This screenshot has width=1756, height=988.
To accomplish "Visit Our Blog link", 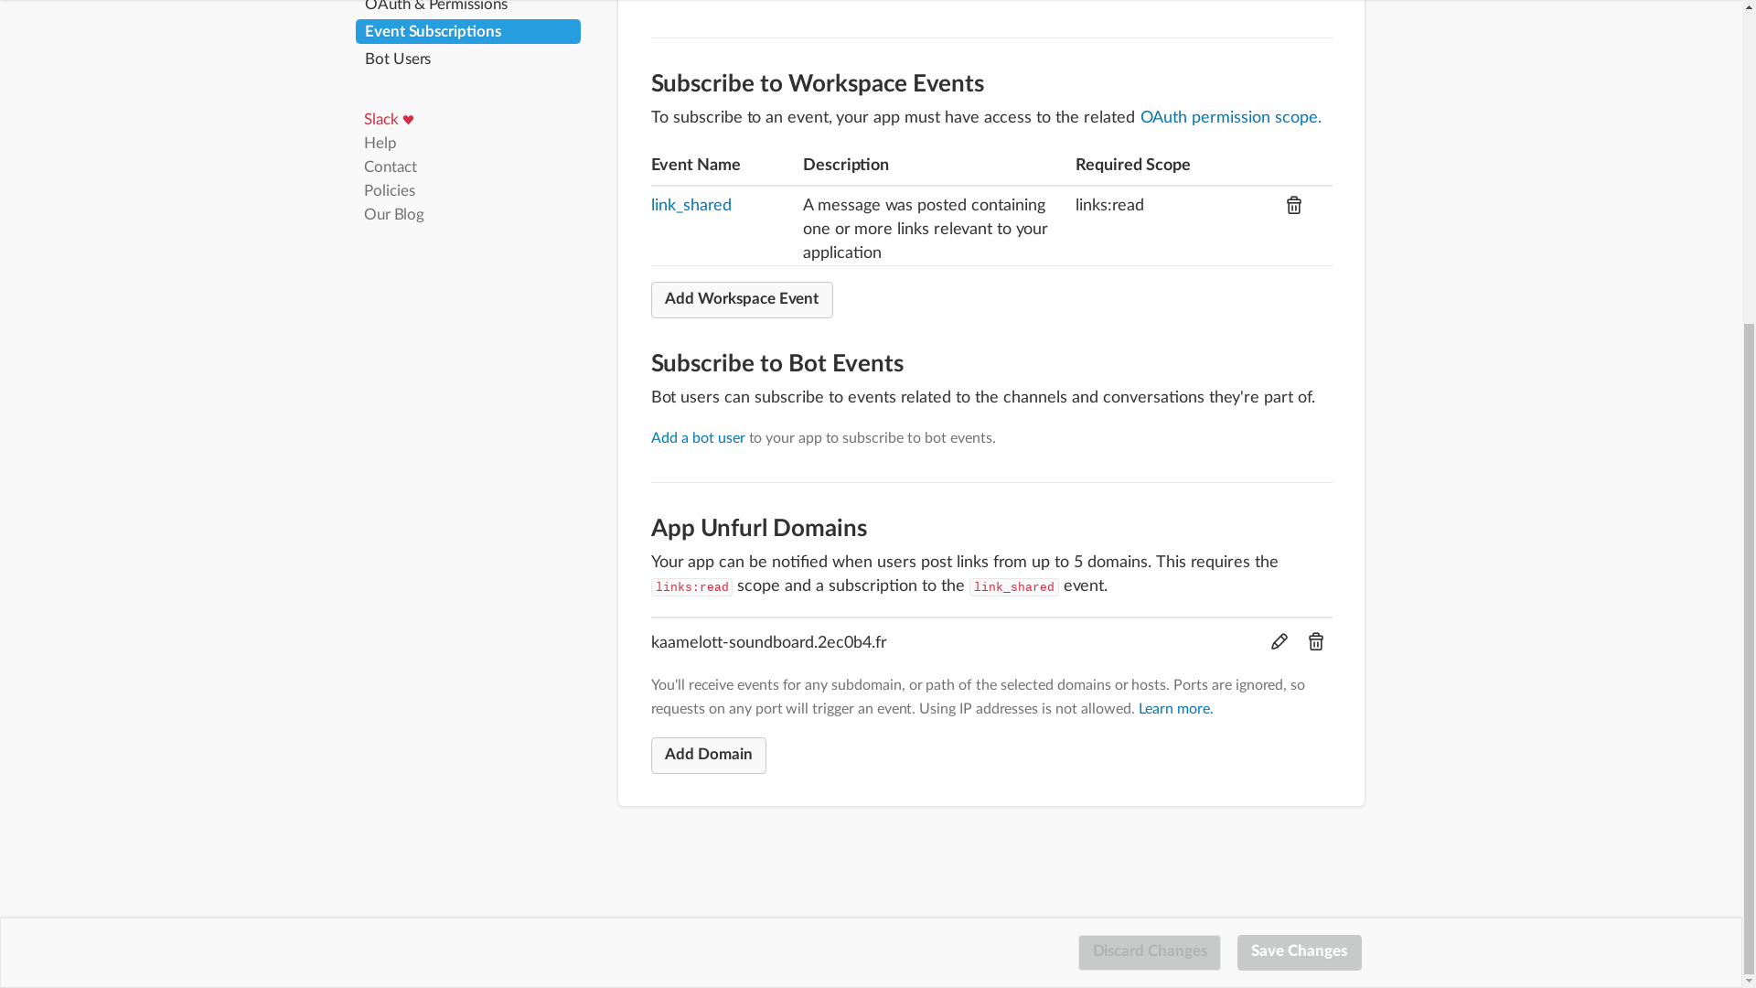I will click(x=393, y=215).
